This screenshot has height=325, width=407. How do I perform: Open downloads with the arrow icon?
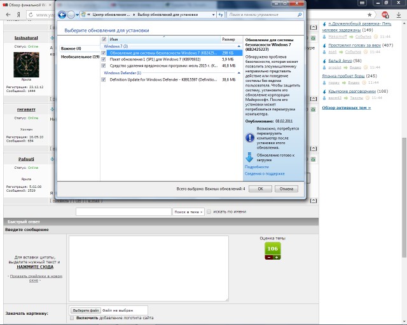[399, 15]
